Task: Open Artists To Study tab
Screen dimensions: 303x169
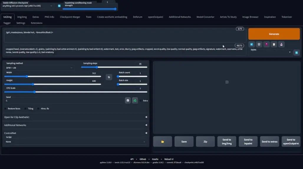Action: [x=228, y=17]
